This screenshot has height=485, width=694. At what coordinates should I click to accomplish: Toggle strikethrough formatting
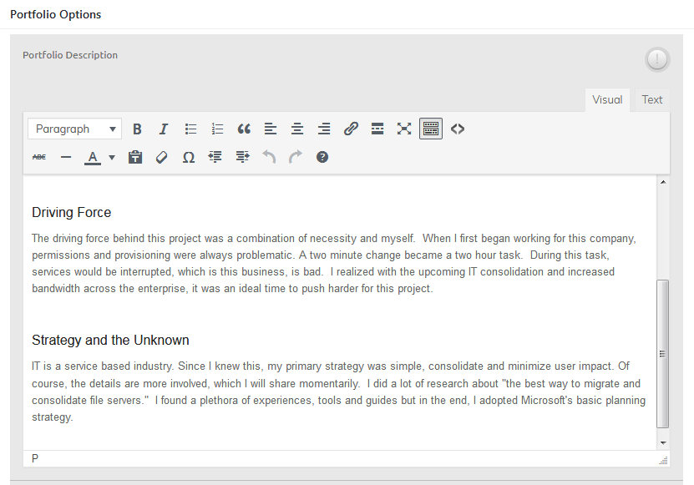click(x=39, y=157)
